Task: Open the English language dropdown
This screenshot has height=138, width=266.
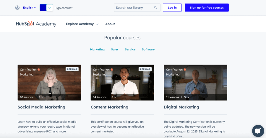Action: point(29,8)
